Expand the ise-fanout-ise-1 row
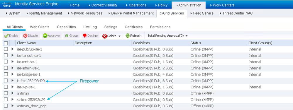Screen dimensions: 293x110 click(x=13, y=55)
